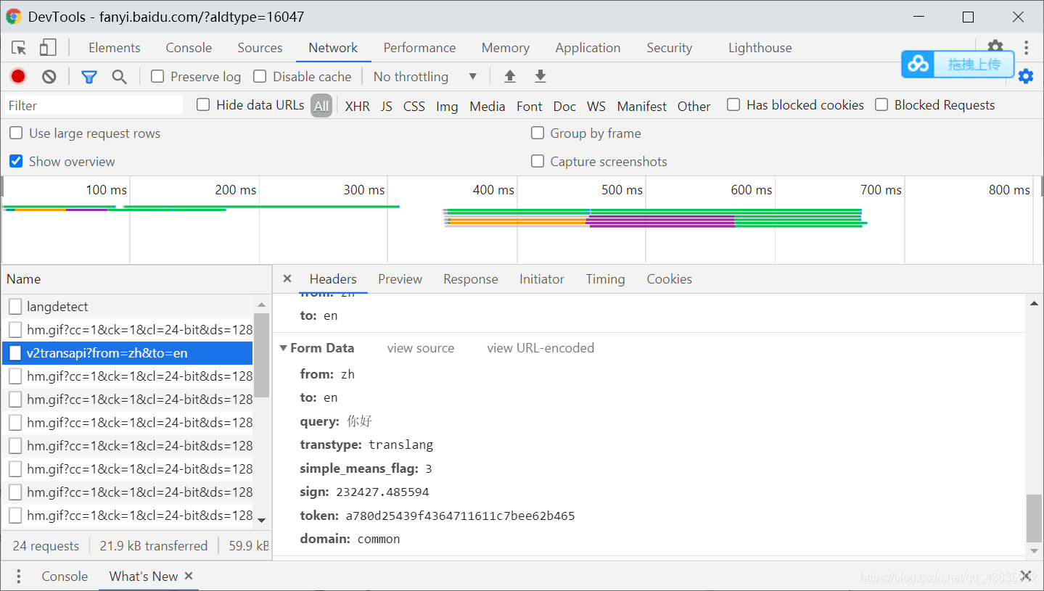Click the langdetect request file icon

[x=15, y=307]
